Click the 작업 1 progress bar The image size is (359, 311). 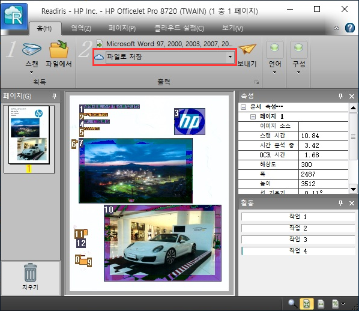(298, 217)
